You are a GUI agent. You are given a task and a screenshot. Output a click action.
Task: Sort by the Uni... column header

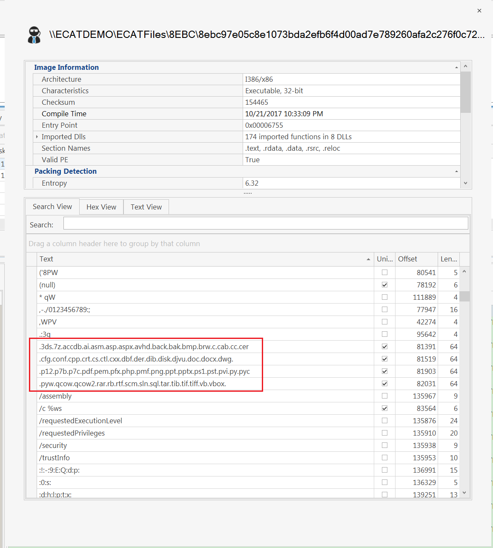point(384,259)
